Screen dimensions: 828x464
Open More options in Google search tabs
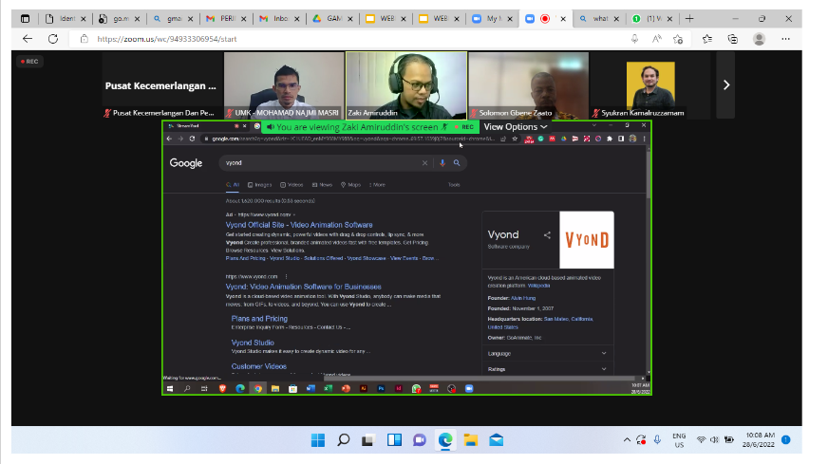[x=377, y=185]
